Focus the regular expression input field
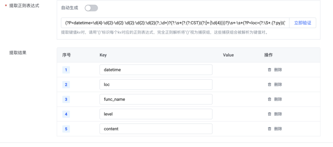The height and width of the screenshot is (147, 333). (175, 23)
